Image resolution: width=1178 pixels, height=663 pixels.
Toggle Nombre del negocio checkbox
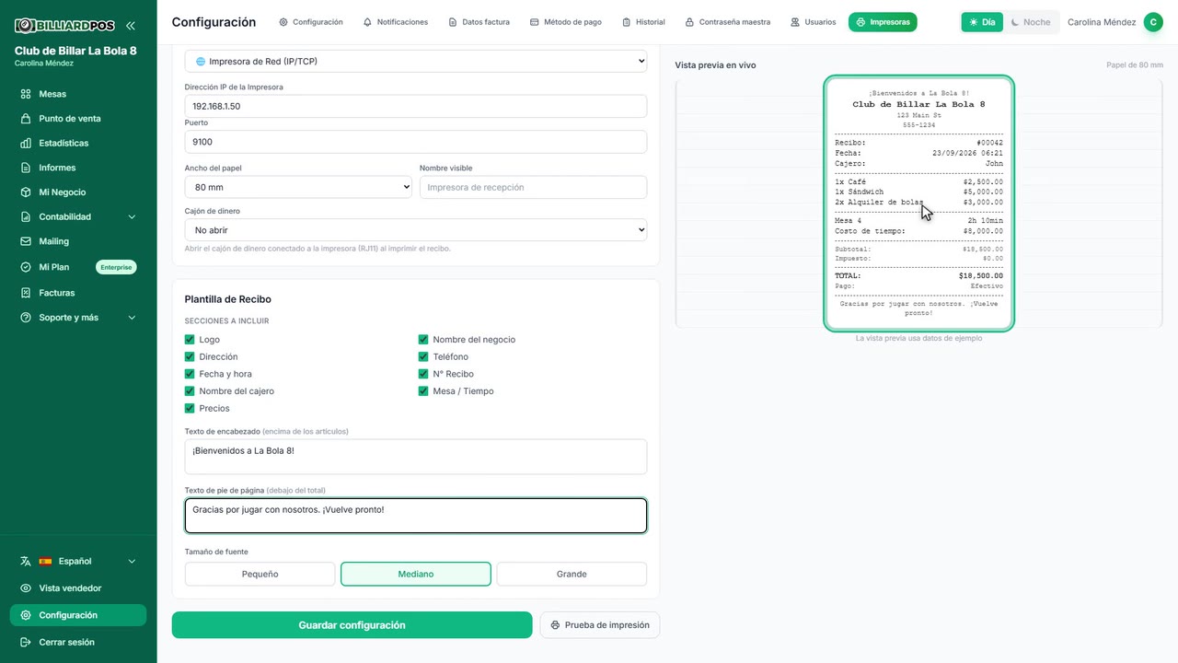(423, 340)
